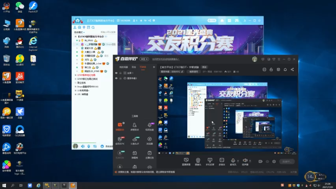Open the 魔兽争霸·综合RPG category selector

click(x=172, y=71)
